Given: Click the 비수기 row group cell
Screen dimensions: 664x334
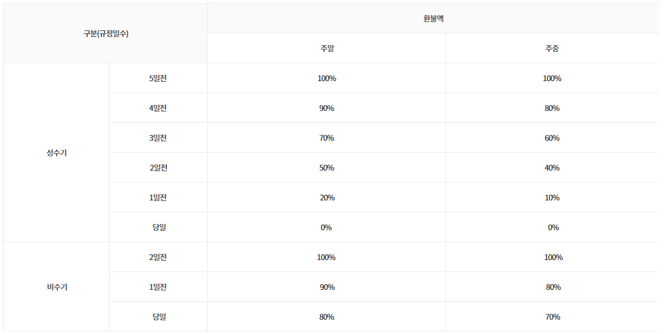Looking at the screenshot, I should [x=57, y=287].
